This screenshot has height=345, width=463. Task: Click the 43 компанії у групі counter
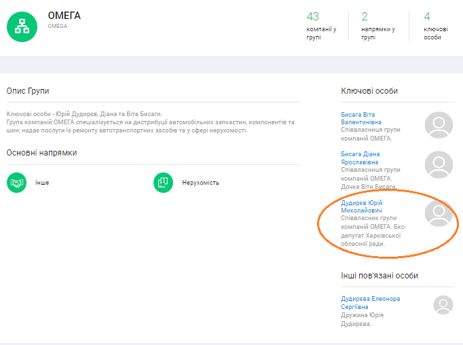[321, 26]
